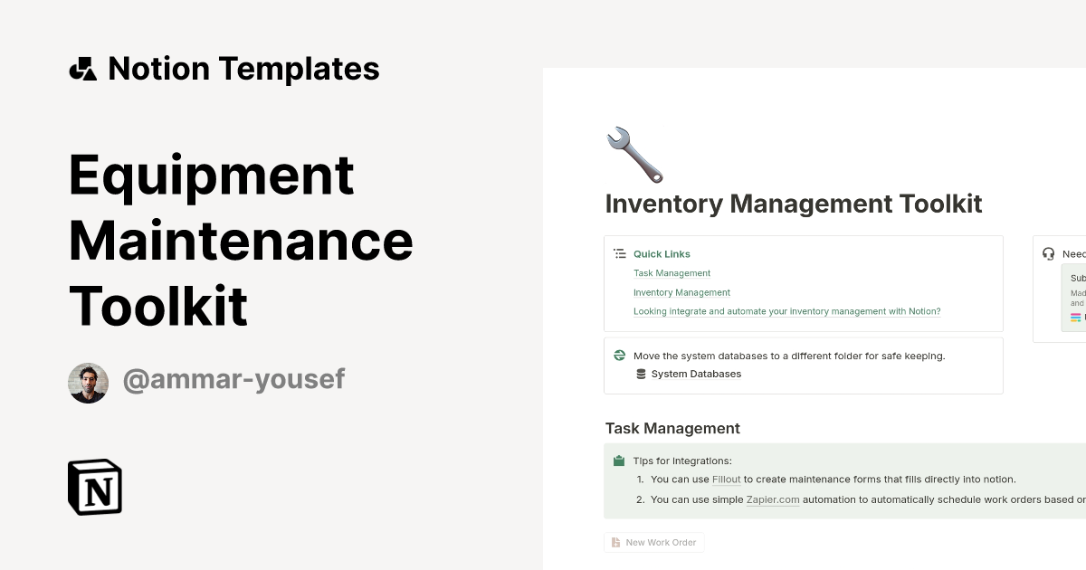1086x570 pixels.
Task: Click the New Work Order button
Action: (653, 542)
